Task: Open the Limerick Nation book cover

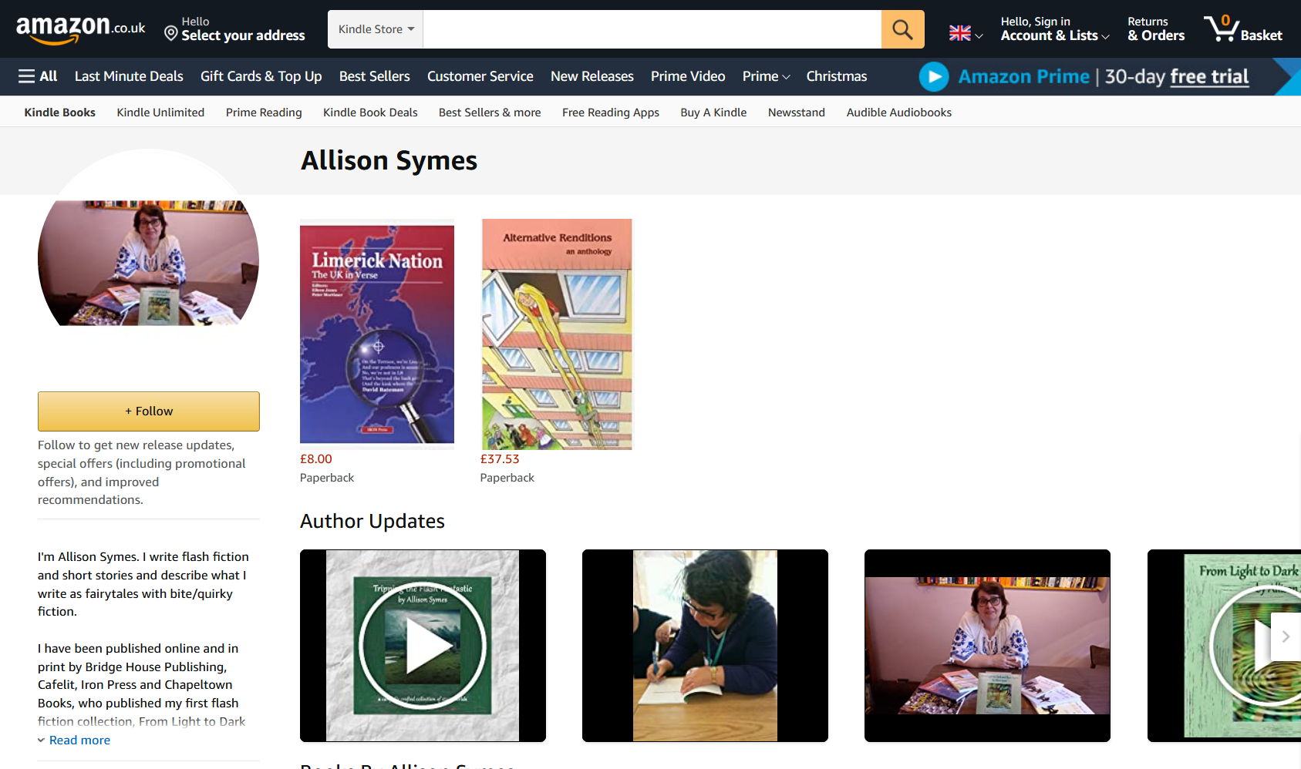Action: (377, 334)
